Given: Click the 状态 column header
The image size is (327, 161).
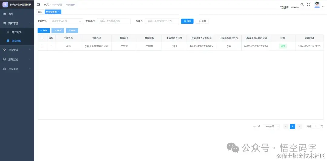Looking at the screenshot, I should click(x=282, y=38).
